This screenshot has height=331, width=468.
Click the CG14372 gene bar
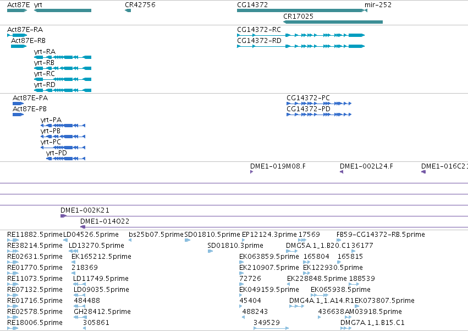[300, 10]
